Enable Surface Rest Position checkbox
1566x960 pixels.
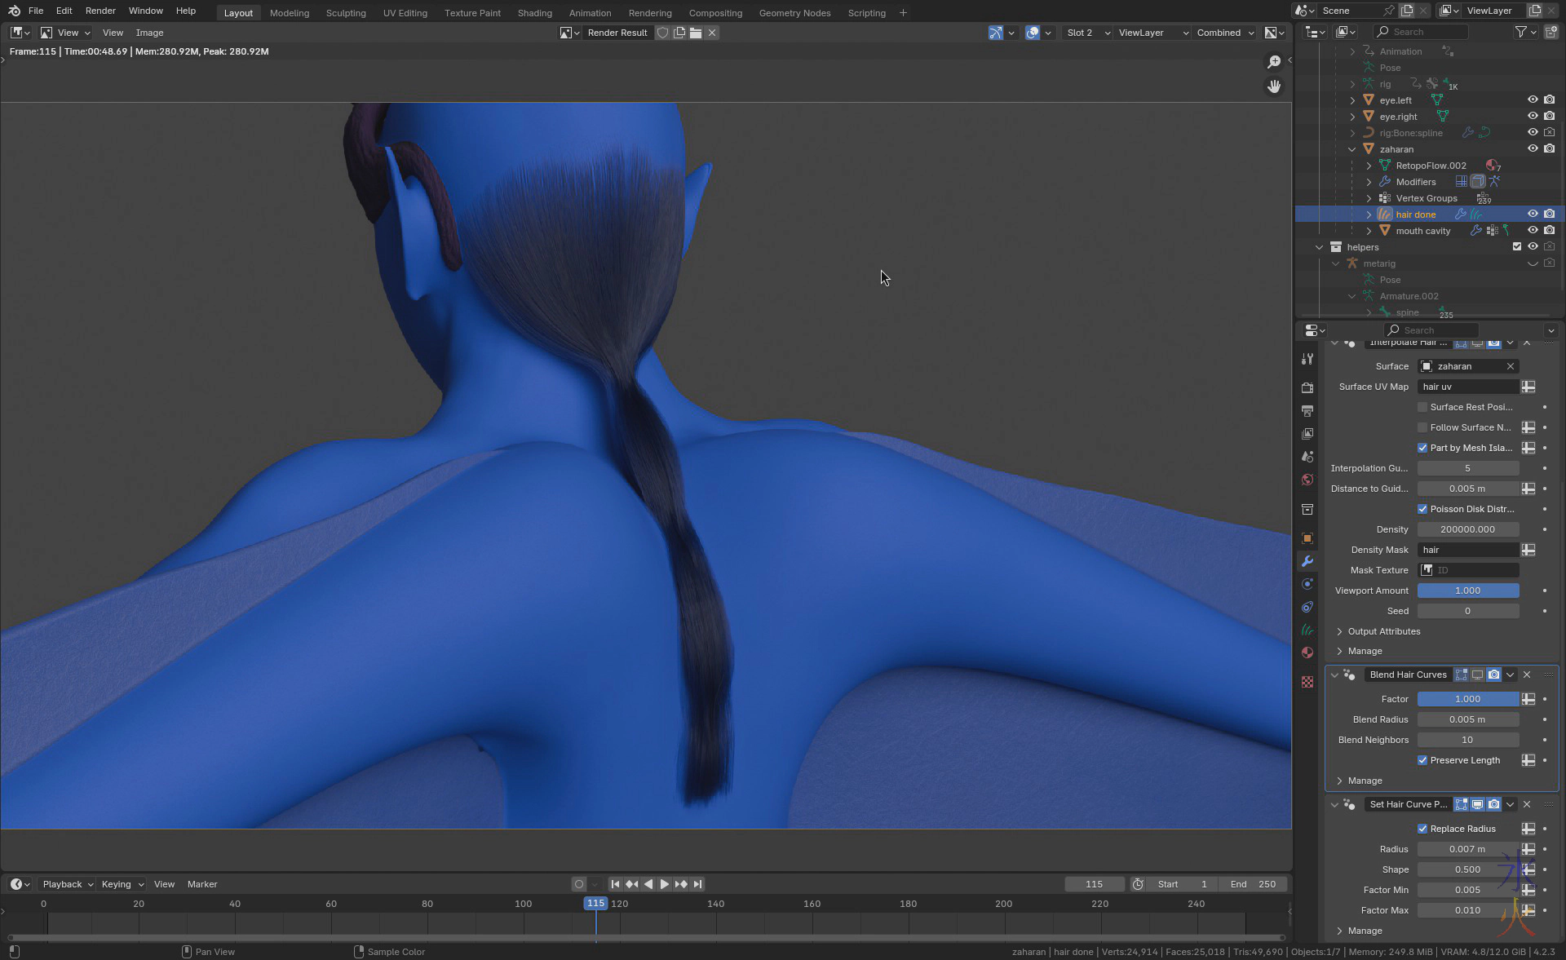pyautogui.click(x=1422, y=407)
